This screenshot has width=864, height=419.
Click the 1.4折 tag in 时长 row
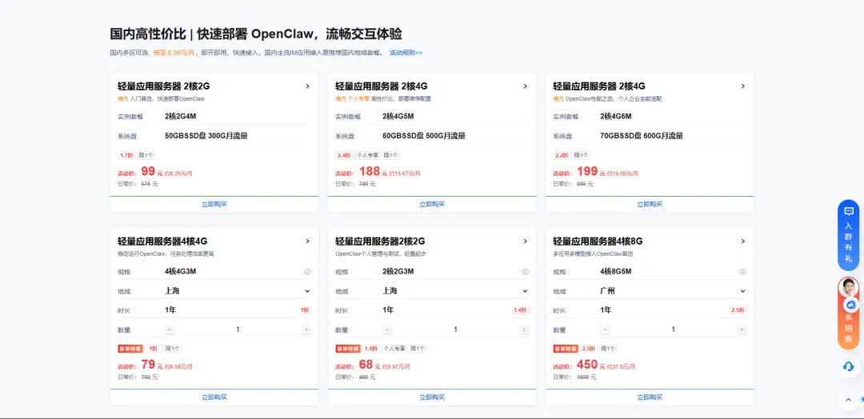point(520,310)
